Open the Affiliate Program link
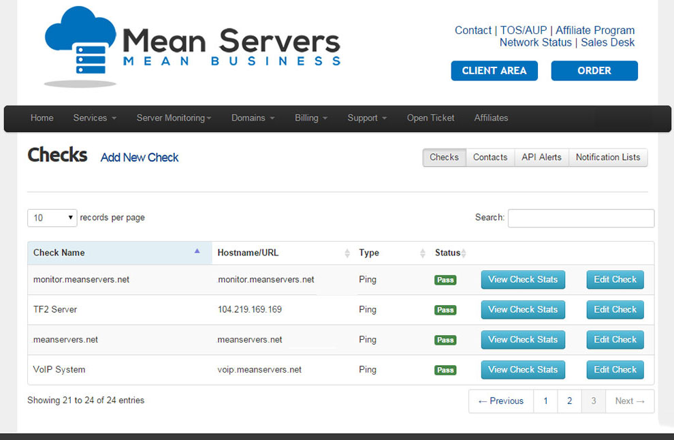 pos(595,30)
